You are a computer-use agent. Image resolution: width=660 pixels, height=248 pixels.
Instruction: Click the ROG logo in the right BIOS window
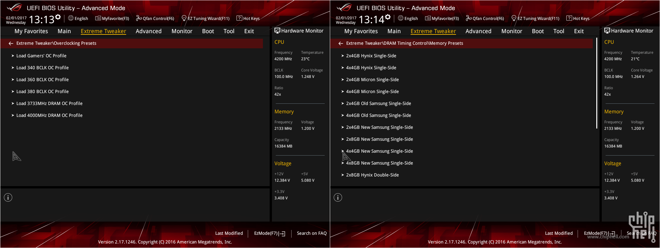pyautogui.click(x=344, y=7)
